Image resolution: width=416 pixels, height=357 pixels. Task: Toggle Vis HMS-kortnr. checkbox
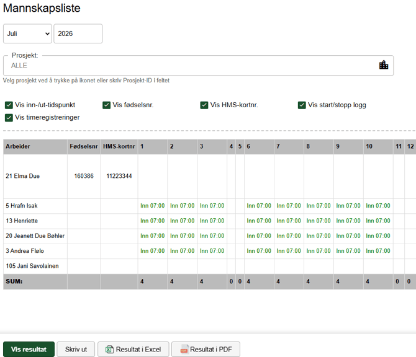tap(204, 105)
